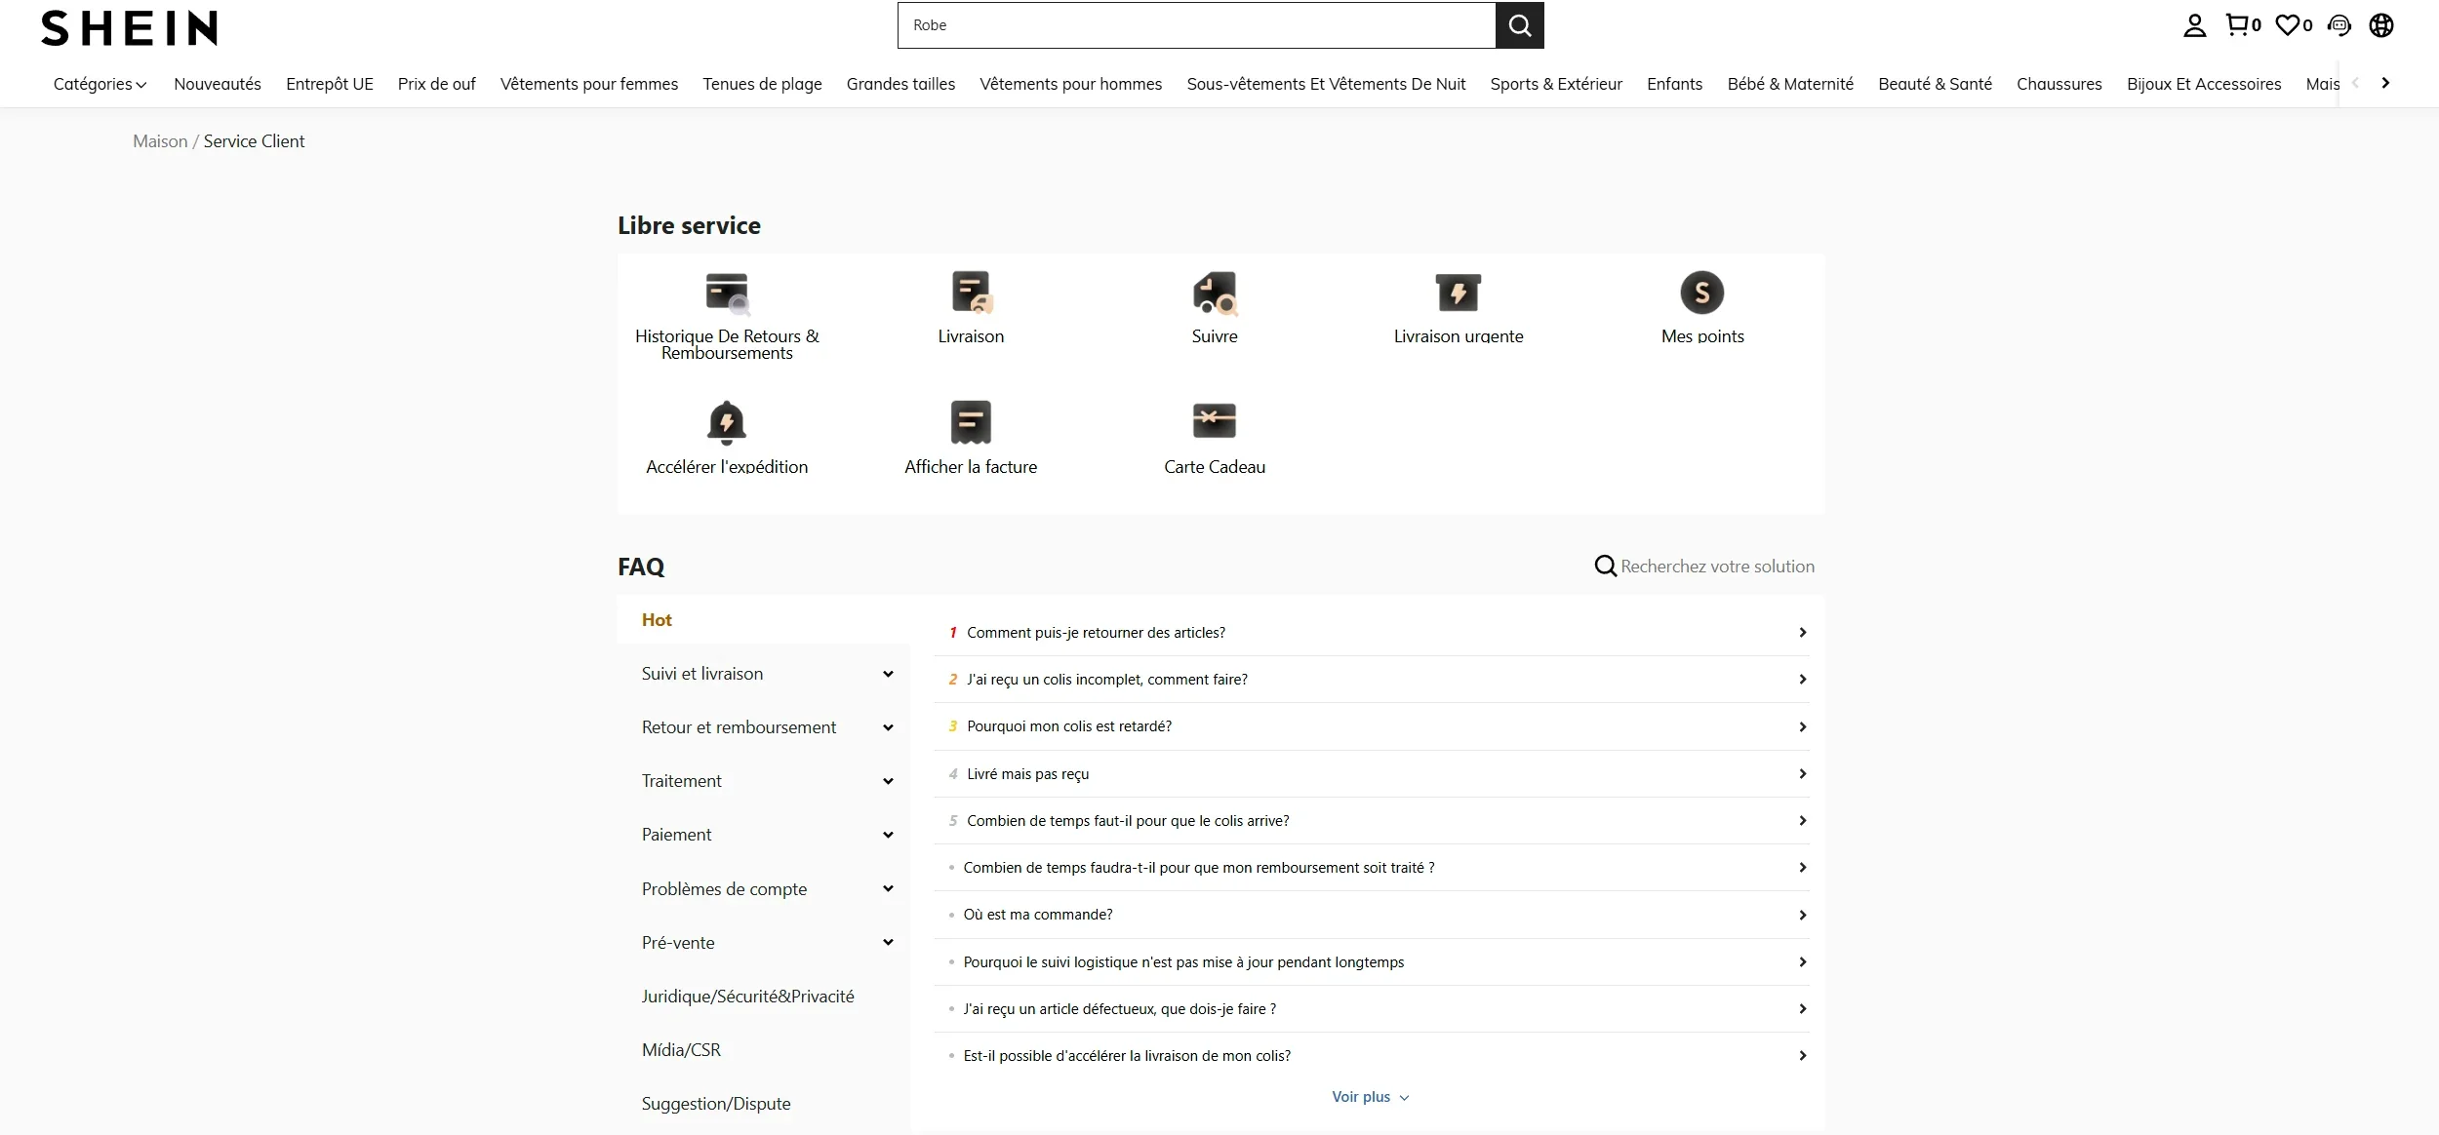Click the SHEIN logo
Screen dimensions: 2439x1135
(129, 28)
